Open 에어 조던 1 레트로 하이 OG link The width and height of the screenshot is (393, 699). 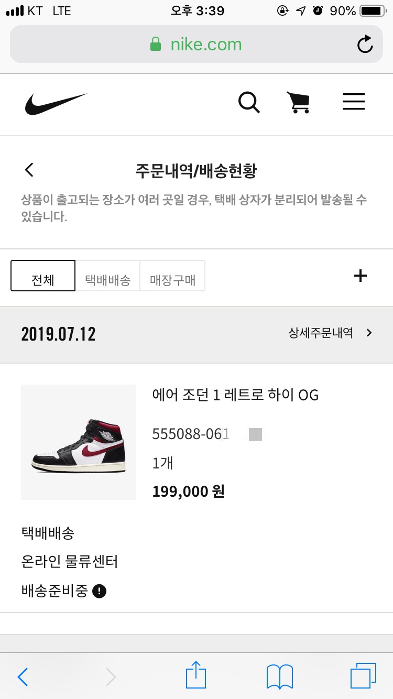click(235, 395)
